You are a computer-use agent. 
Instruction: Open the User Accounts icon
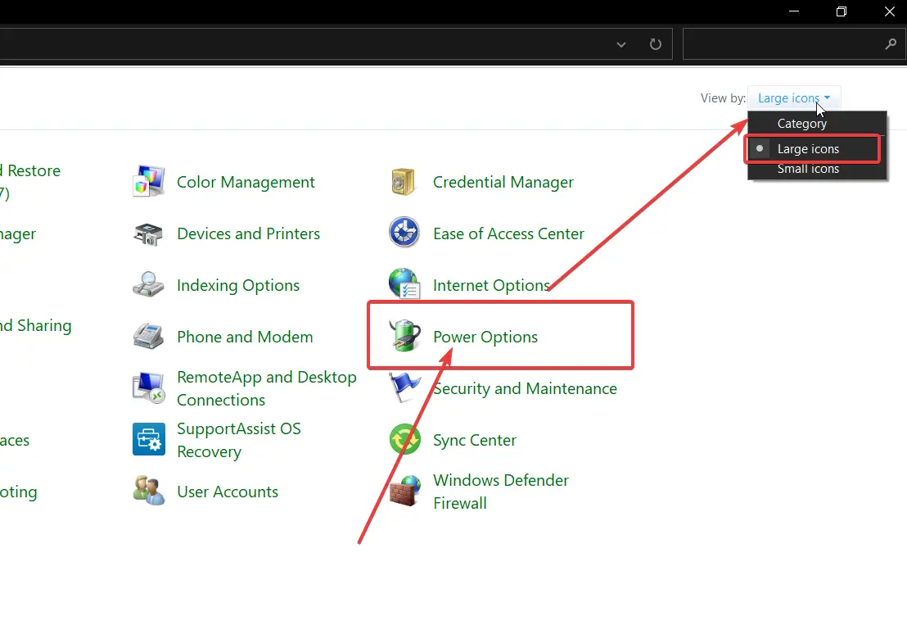coord(149,491)
